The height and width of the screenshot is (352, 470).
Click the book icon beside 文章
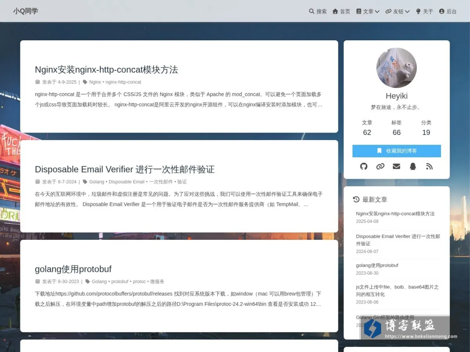coord(359,11)
